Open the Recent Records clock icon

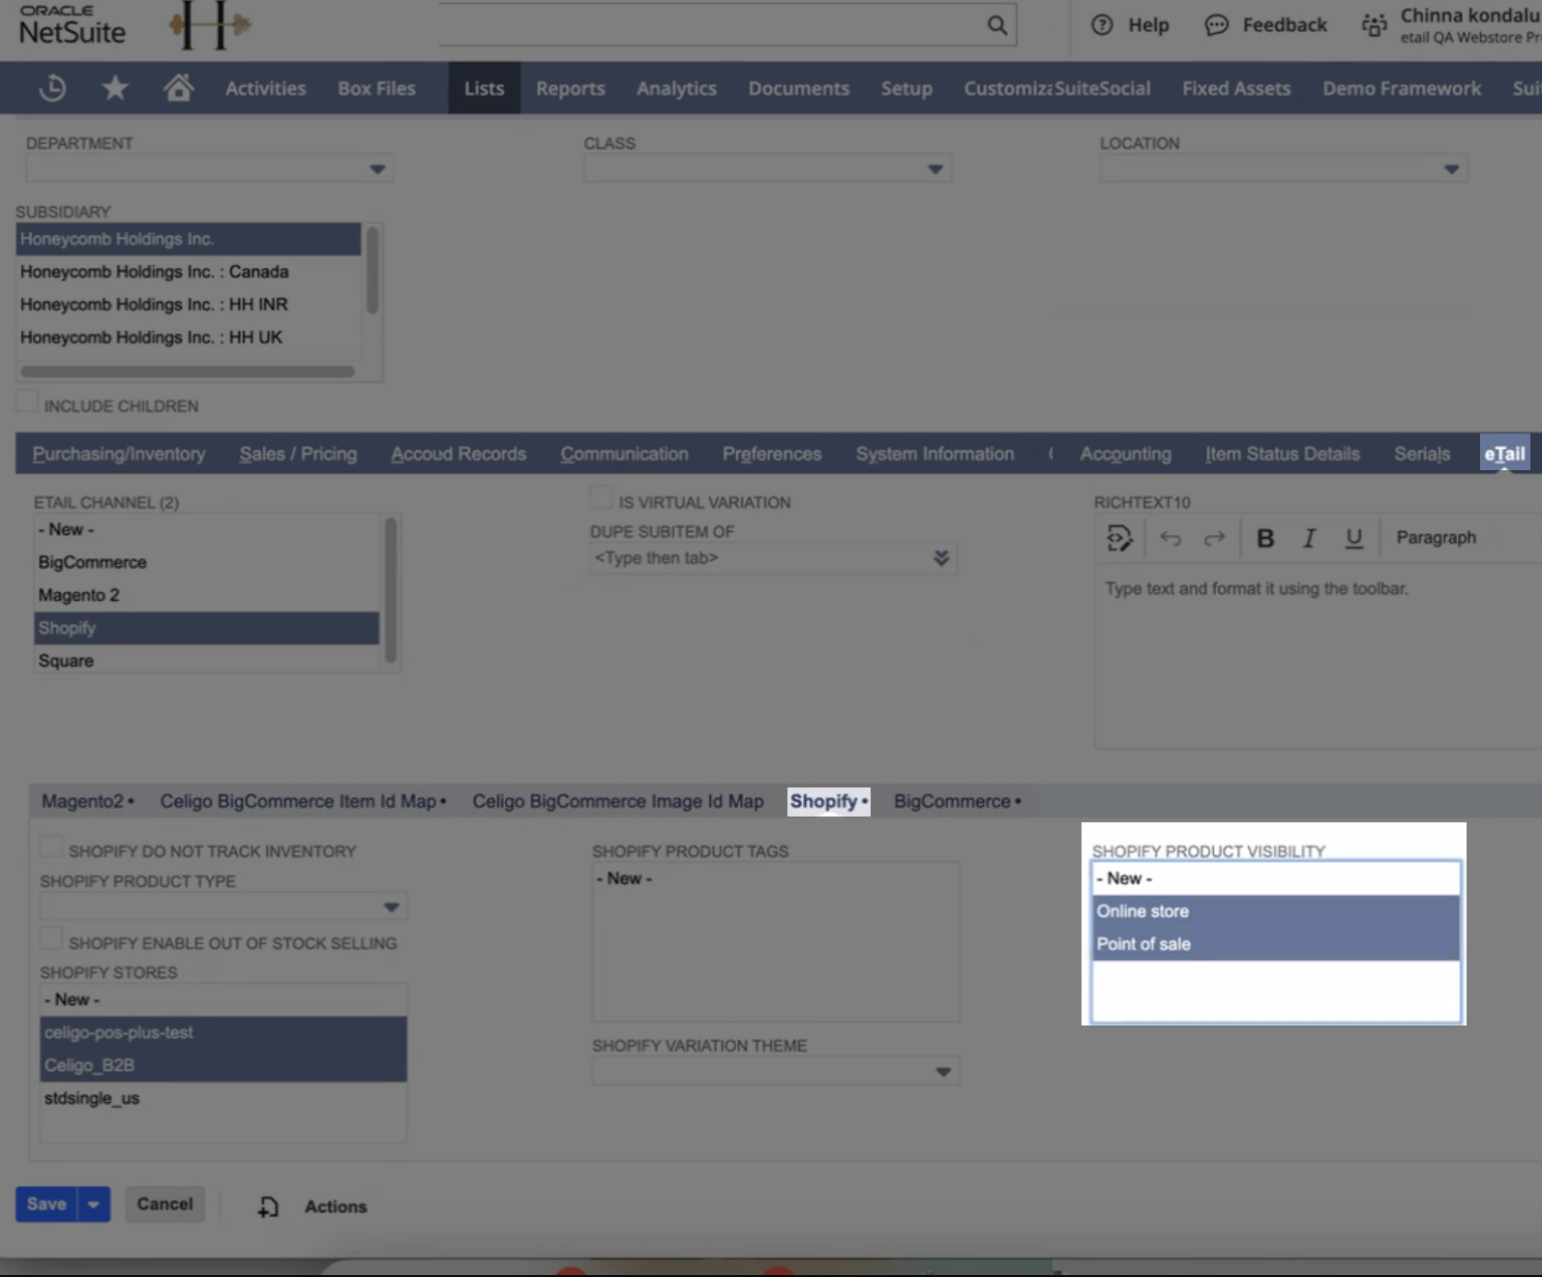[52, 88]
